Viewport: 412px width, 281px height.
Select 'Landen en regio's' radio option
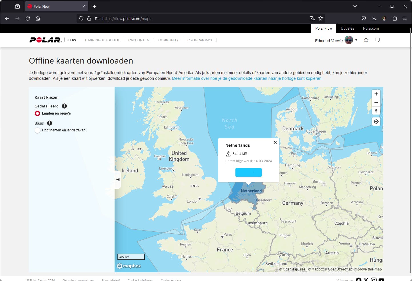coord(37,113)
